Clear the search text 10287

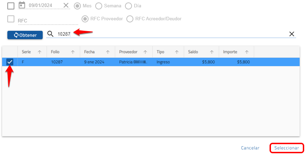coord(292,34)
